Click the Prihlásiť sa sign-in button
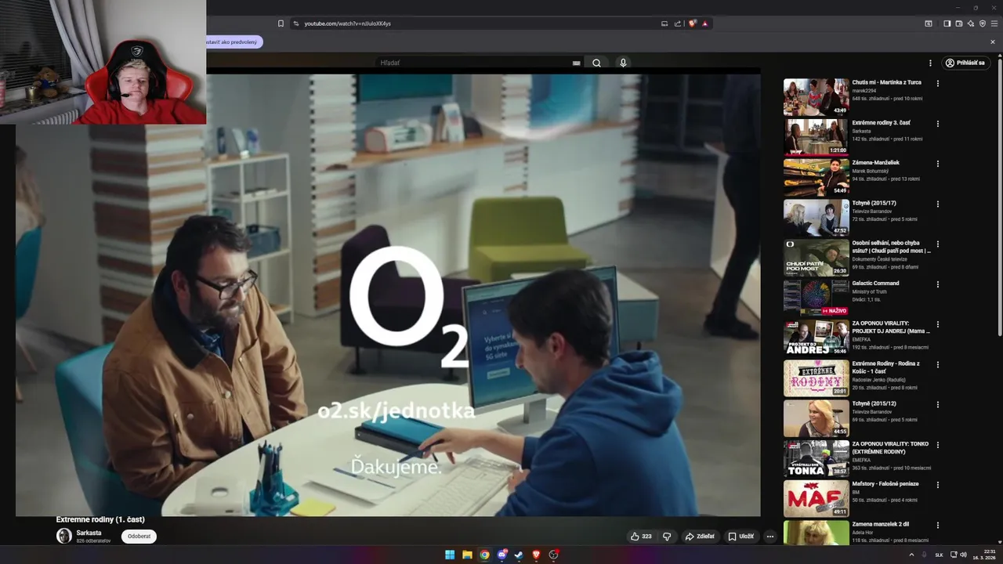This screenshot has width=1003, height=564. point(965,63)
